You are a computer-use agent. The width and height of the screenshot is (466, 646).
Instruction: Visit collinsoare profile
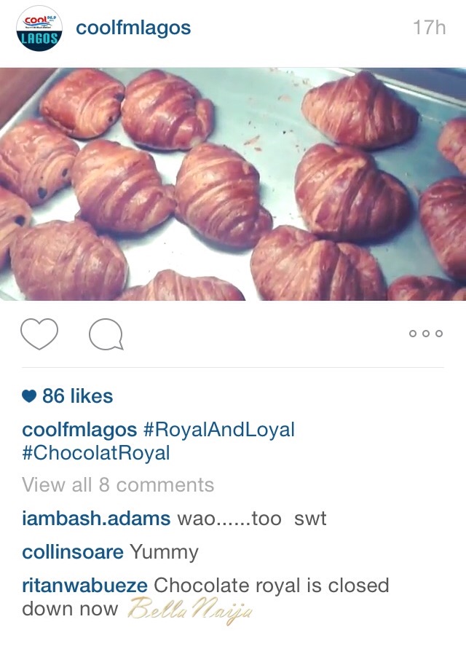pos(73,552)
